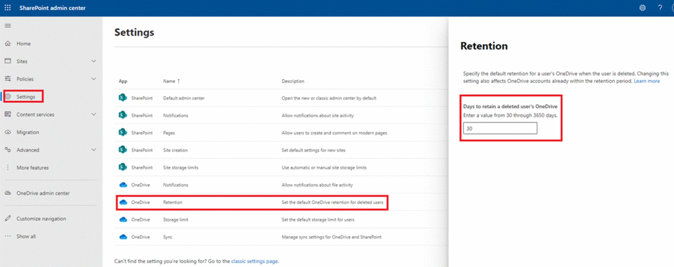
Task: Click SharePoint icon in Default admin center row
Action: coord(122,98)
